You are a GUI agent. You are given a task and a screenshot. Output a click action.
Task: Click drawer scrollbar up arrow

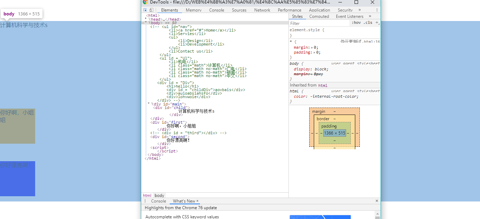pos(378,214)
